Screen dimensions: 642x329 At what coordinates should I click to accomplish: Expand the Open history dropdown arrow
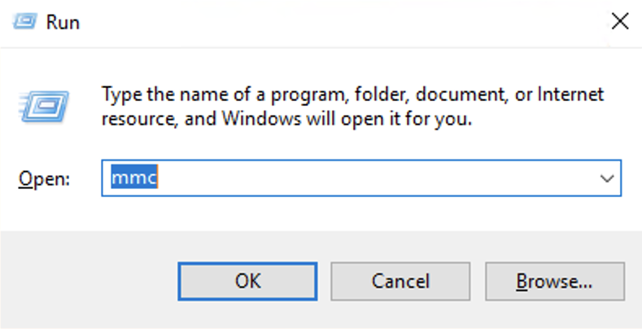tap(606, 178)
